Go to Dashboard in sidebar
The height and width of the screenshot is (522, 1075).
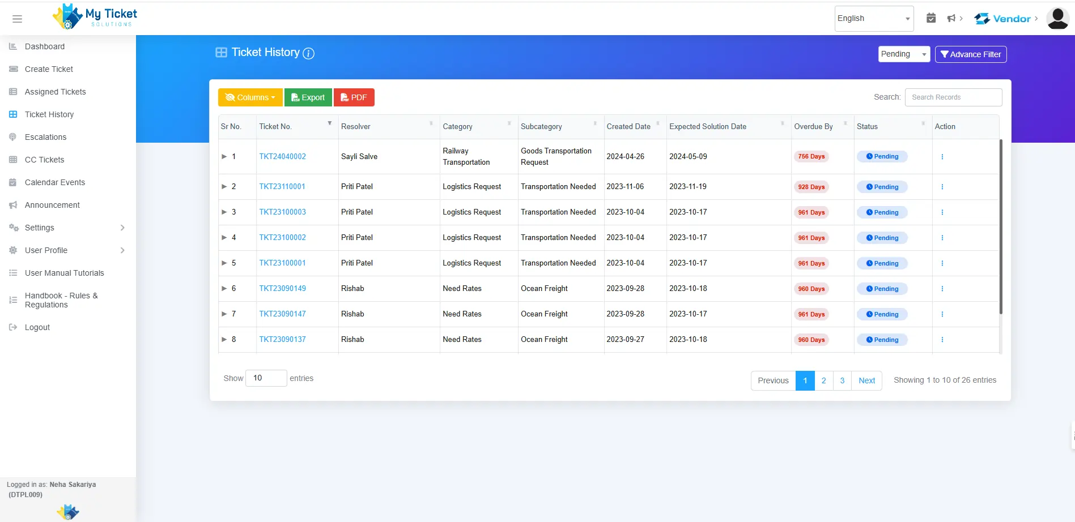coord(45,46)
